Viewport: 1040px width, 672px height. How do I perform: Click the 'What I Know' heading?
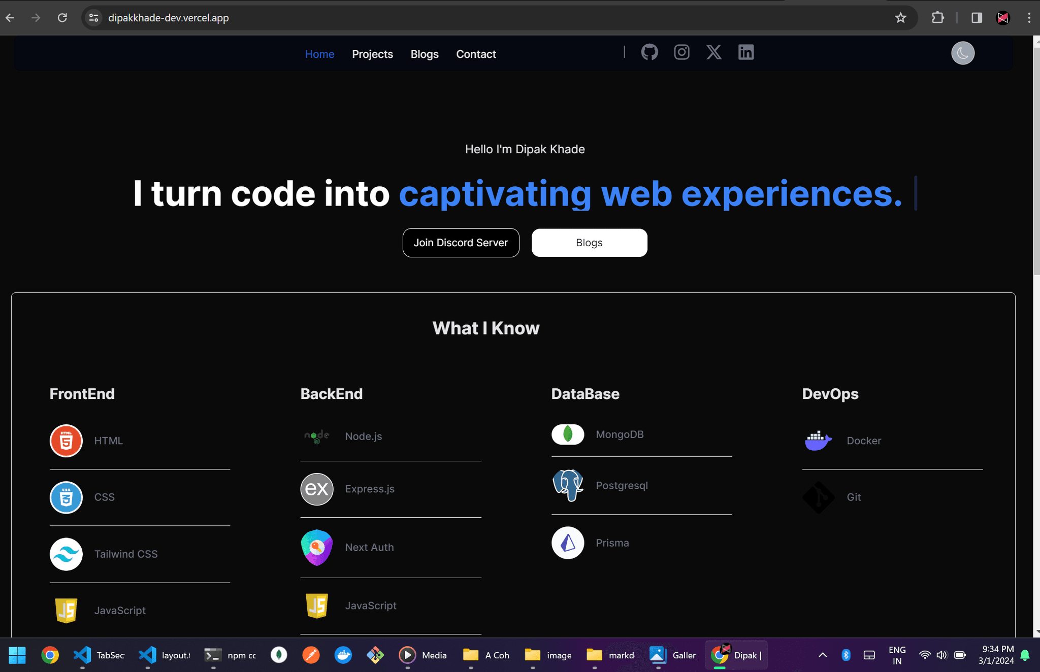[485, 328]
